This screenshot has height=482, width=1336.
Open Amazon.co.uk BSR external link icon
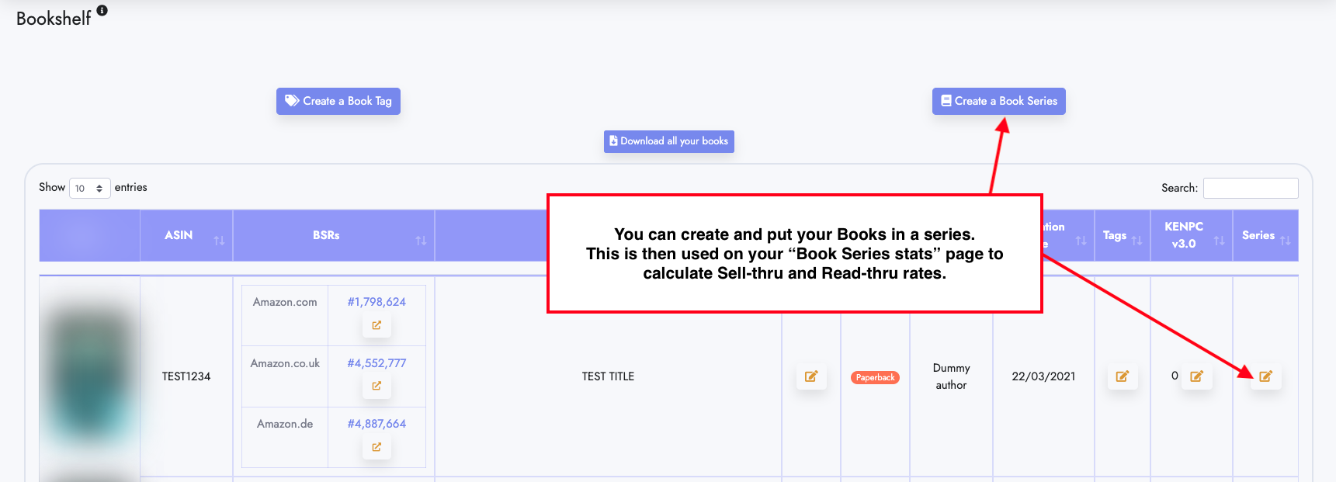377,386
